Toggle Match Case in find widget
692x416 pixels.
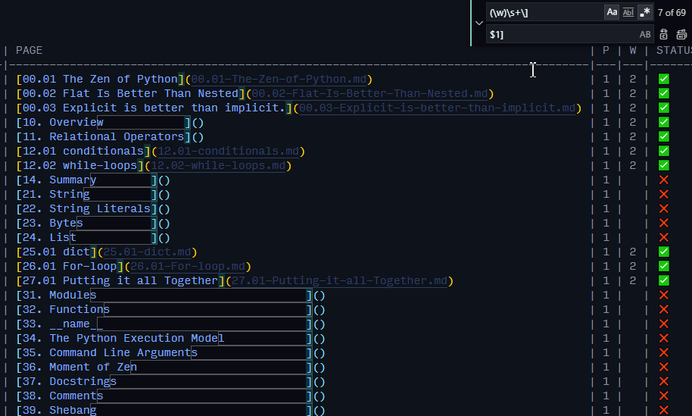coord(612,12)
